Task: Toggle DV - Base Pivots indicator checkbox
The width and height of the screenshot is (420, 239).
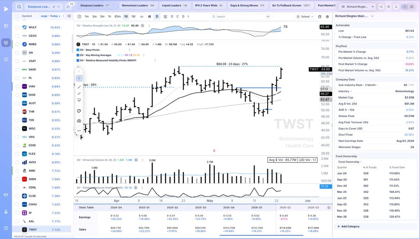Action: (x=78, y=50)
